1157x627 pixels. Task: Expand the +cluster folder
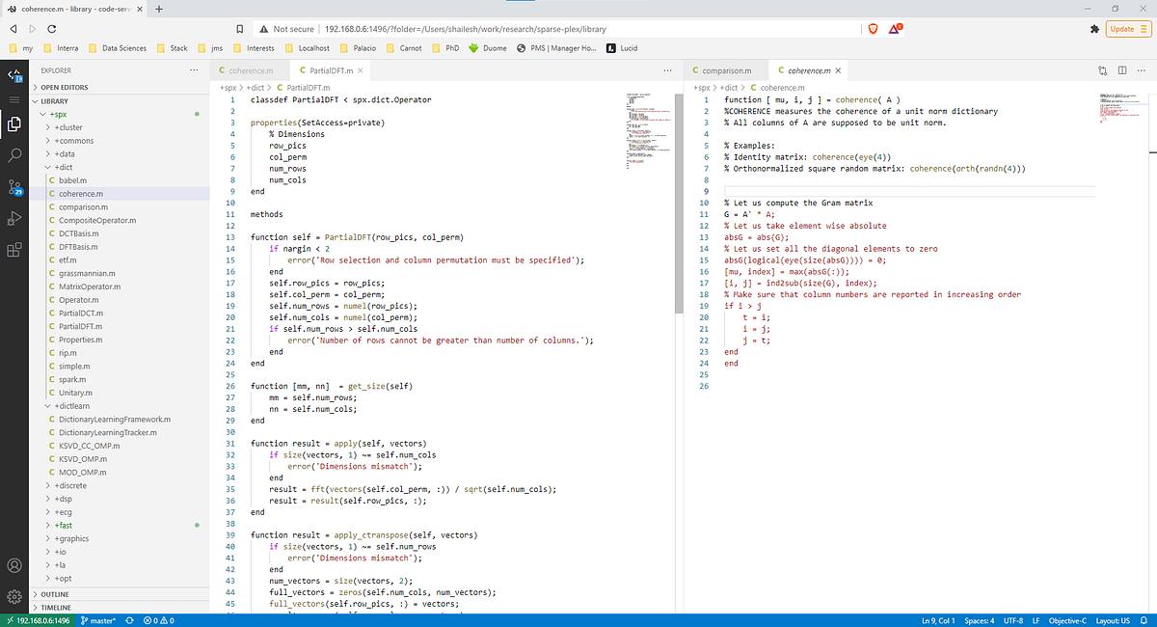[67, 127]
